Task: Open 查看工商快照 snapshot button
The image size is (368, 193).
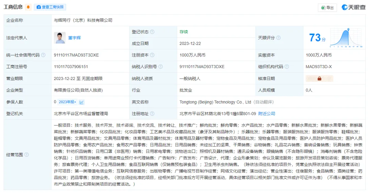Action: coord(50,7)
